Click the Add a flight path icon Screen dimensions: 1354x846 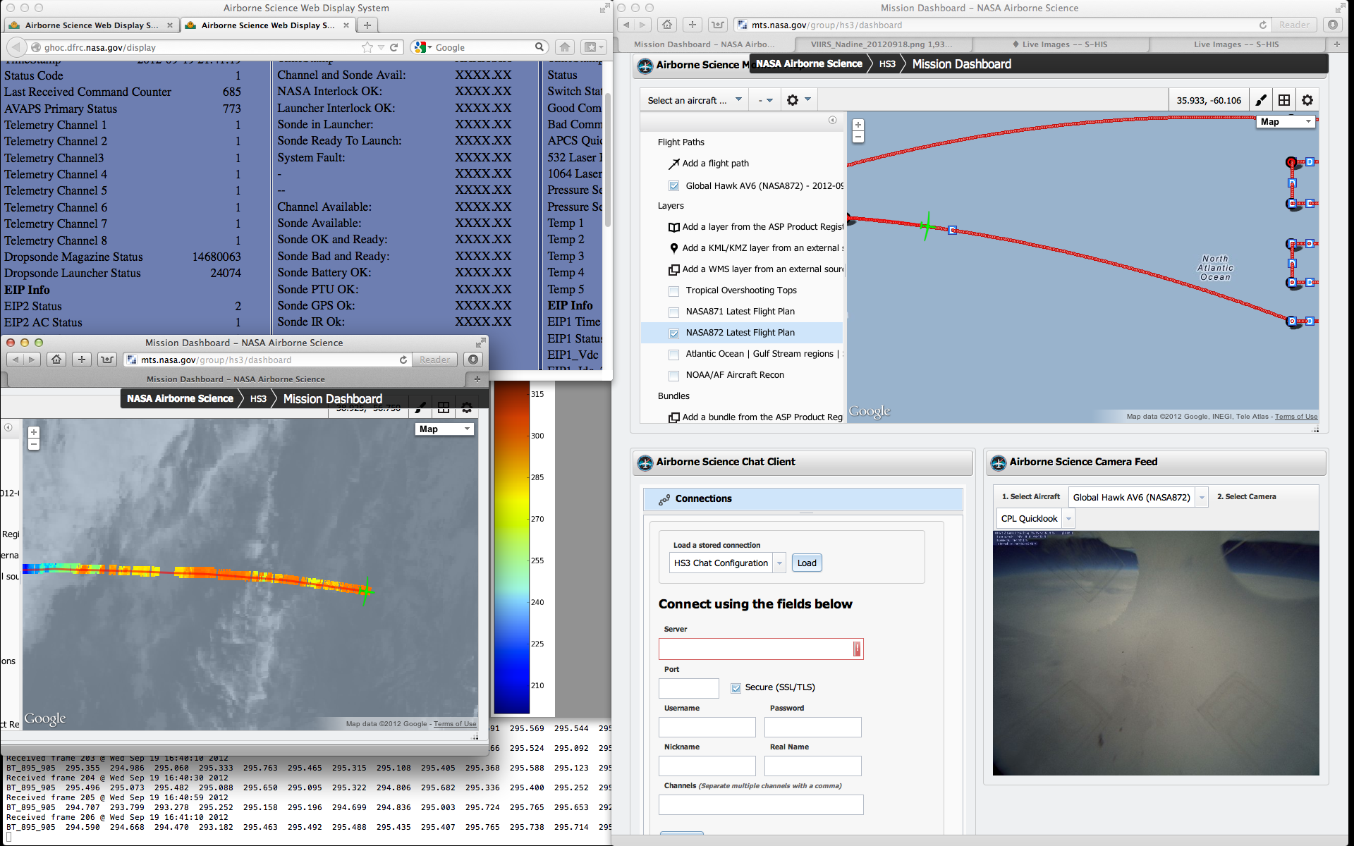click(x=674, y=164)
